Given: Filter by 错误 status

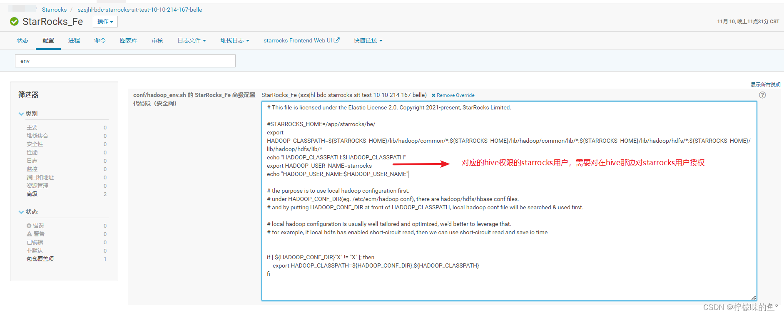Looking at the screenshot, I should pos(38,226).
